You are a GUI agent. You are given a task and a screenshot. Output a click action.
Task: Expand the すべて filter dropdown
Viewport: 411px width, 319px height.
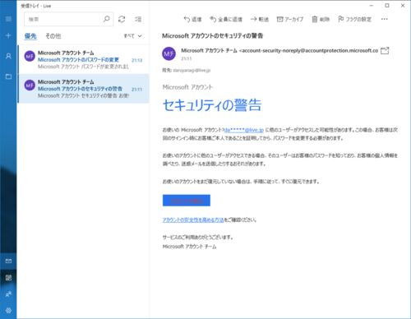pyautogui.click(x=132, y=36)
